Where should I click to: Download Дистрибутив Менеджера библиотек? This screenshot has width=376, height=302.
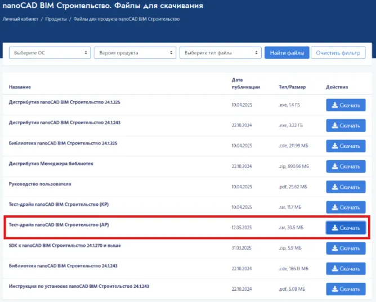coord(346,166)
